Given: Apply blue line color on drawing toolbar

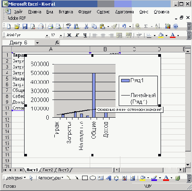Looking at the screenshot, I should [154, 178].
